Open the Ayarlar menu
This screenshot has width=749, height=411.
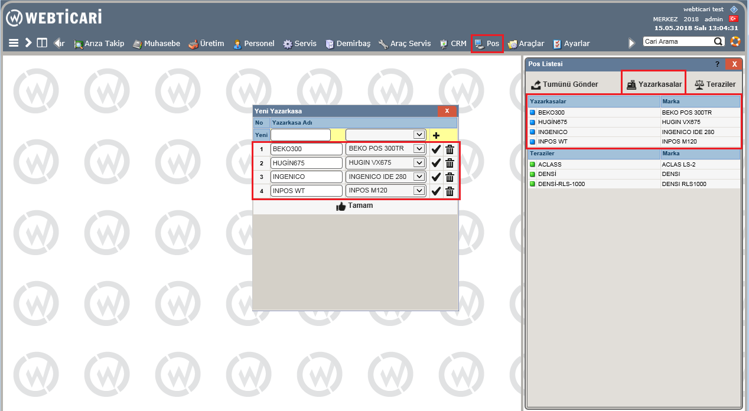tap(571, 44)
